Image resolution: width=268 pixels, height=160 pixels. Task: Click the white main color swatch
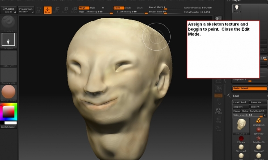coord(11,123)
